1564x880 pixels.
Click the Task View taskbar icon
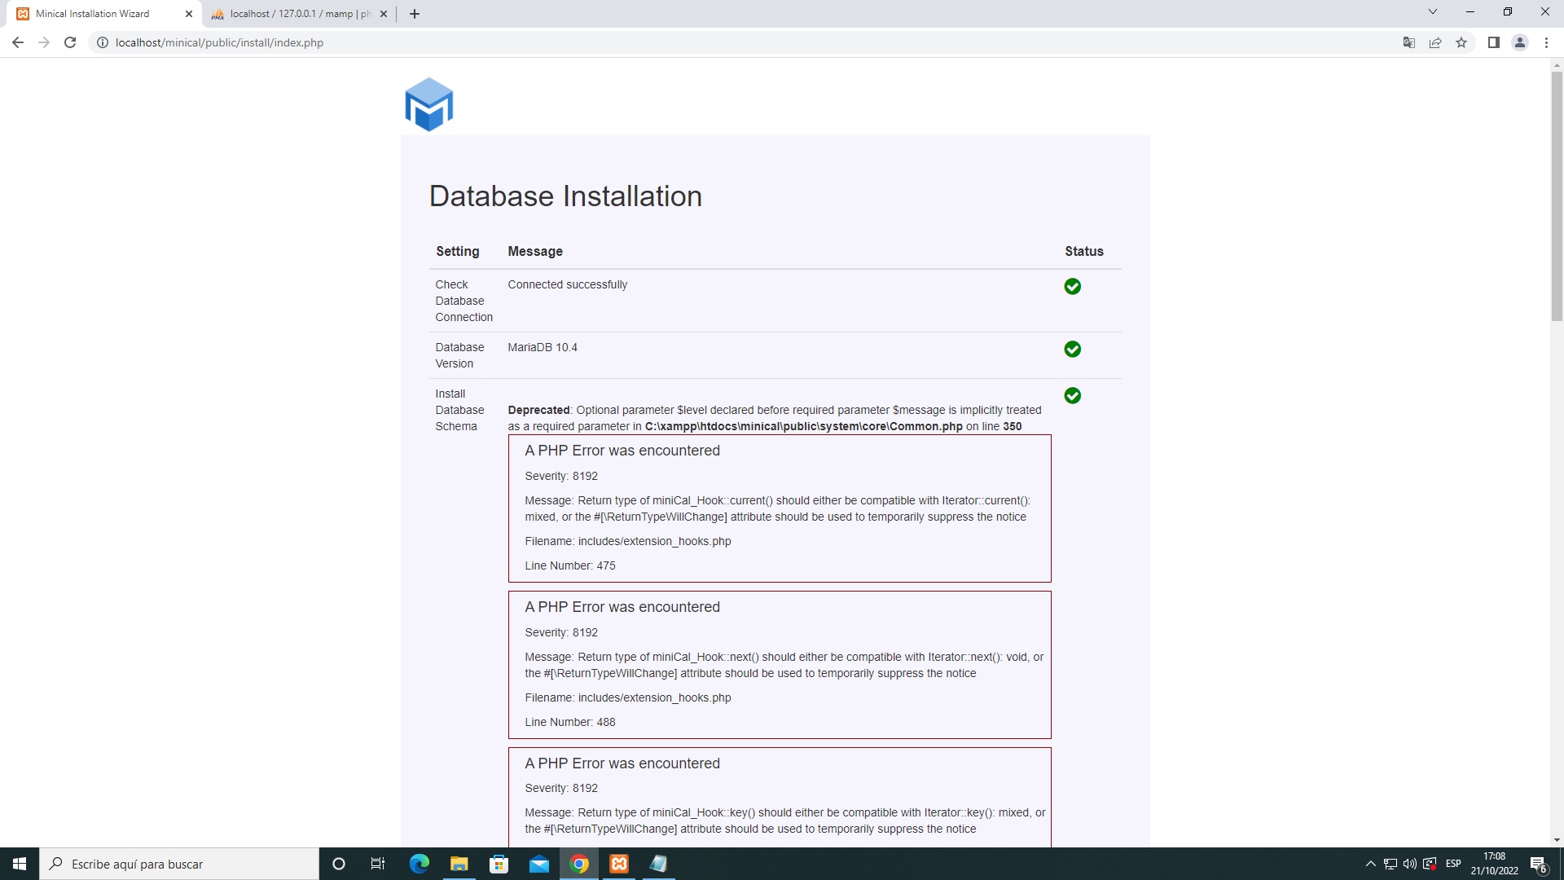coord(378,864)
